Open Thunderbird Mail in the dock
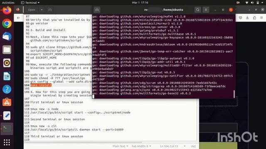The height and width of the screenshot is (149, 266). (x=7, y=36)
